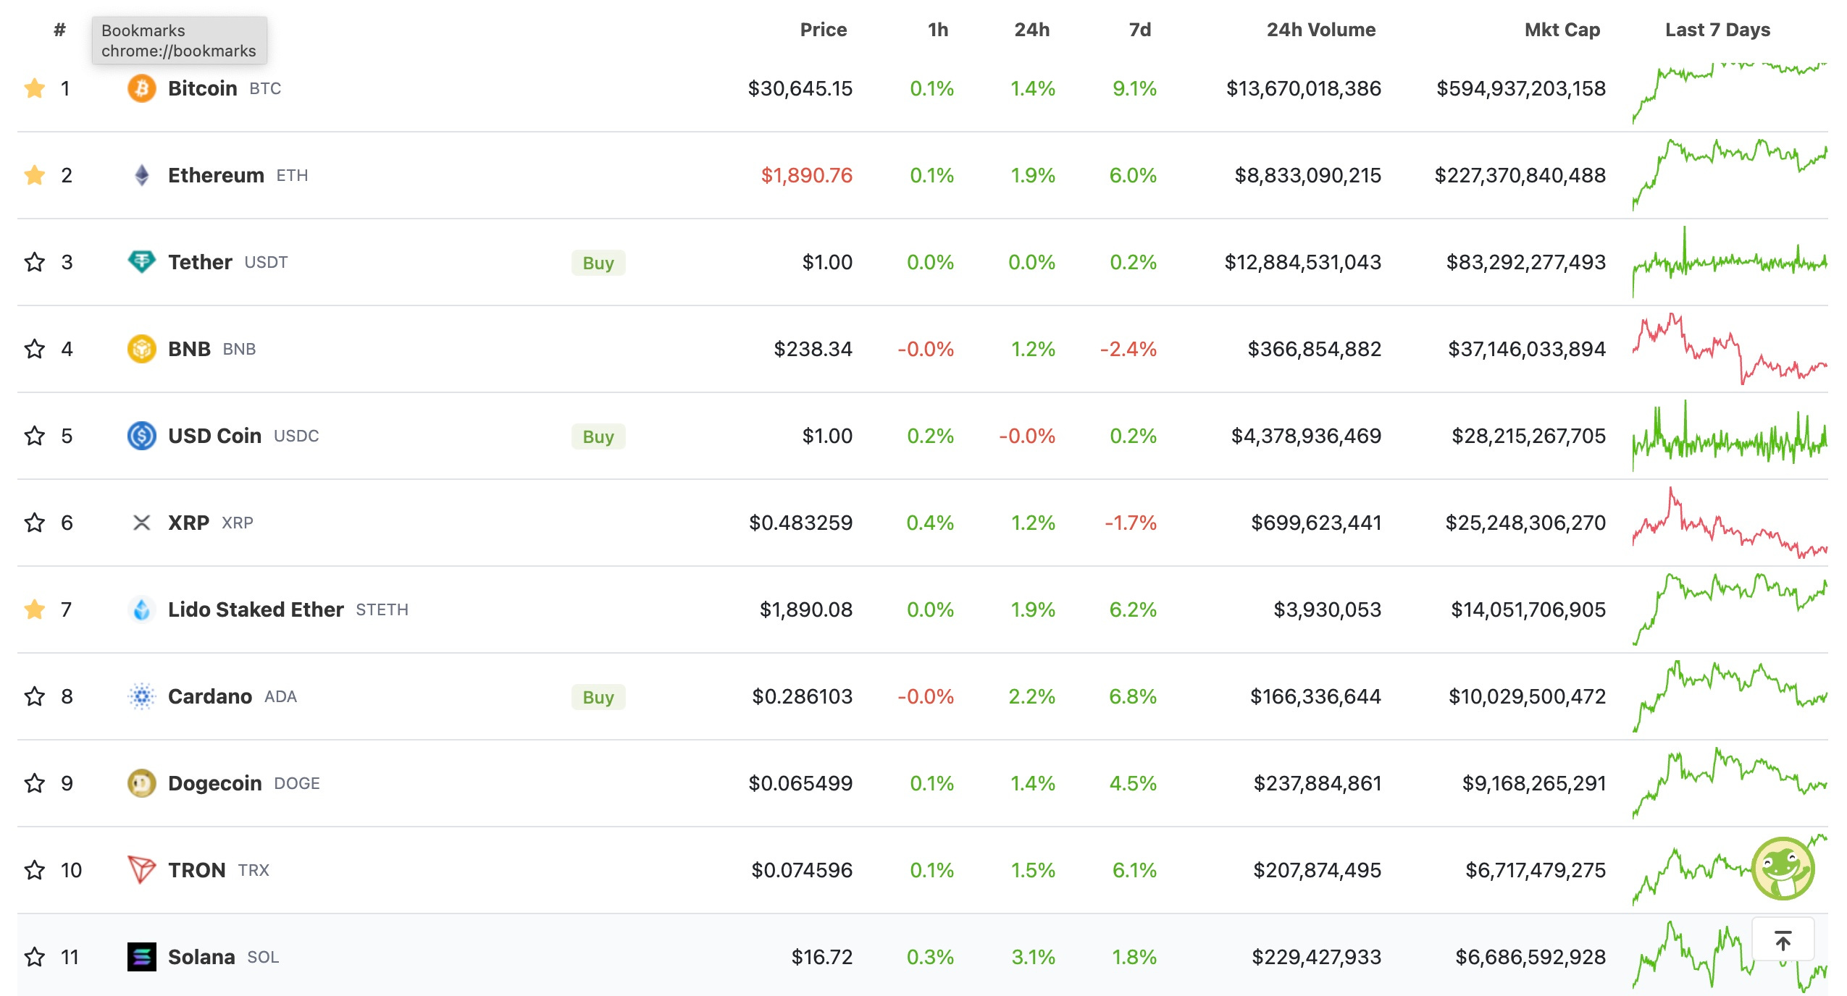Favorite Dogecoin using its star

click(35, 783)
